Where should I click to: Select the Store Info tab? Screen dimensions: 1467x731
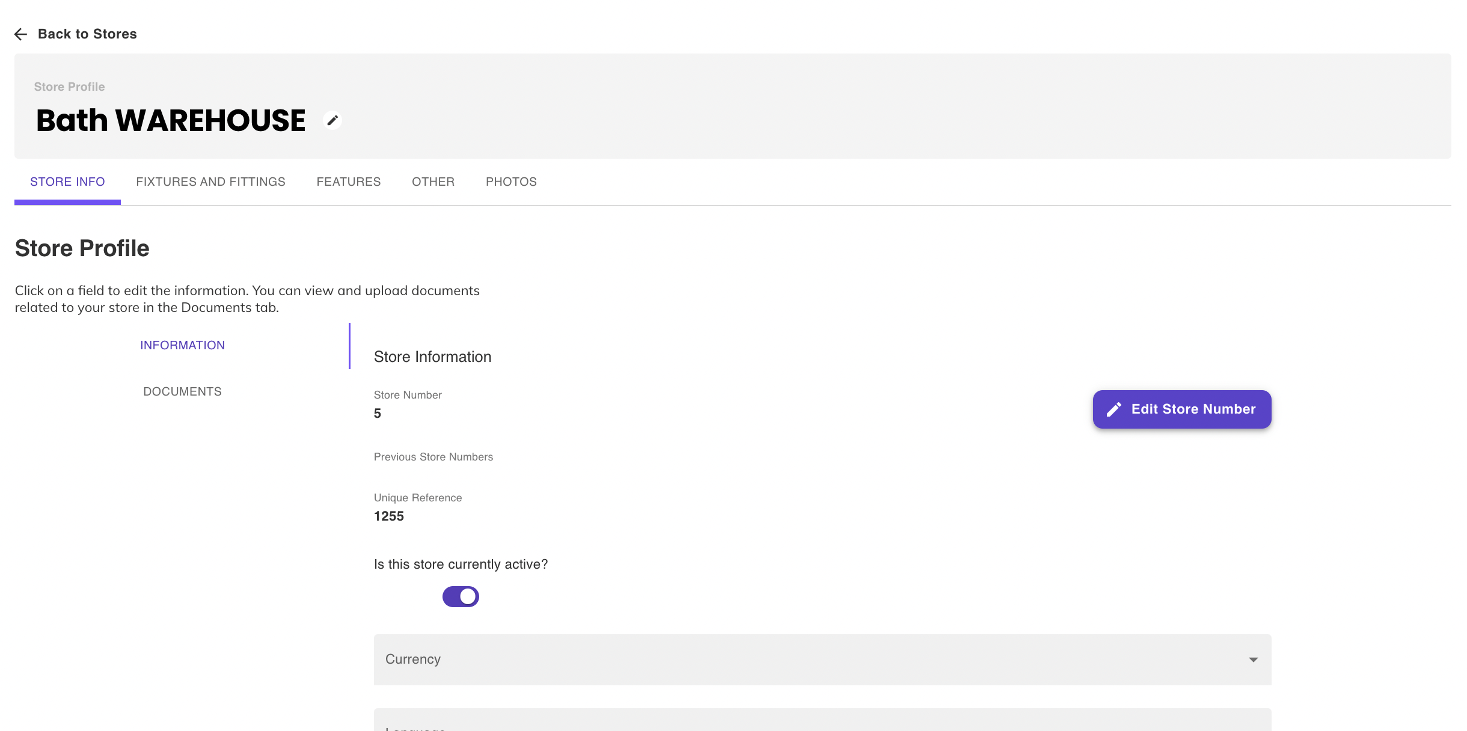[67, 182]
